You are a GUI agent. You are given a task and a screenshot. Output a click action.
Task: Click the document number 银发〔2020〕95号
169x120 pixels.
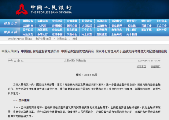(x=87, y=75)
